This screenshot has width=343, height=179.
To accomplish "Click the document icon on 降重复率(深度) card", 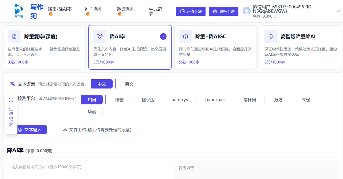I will click(14, 37).
